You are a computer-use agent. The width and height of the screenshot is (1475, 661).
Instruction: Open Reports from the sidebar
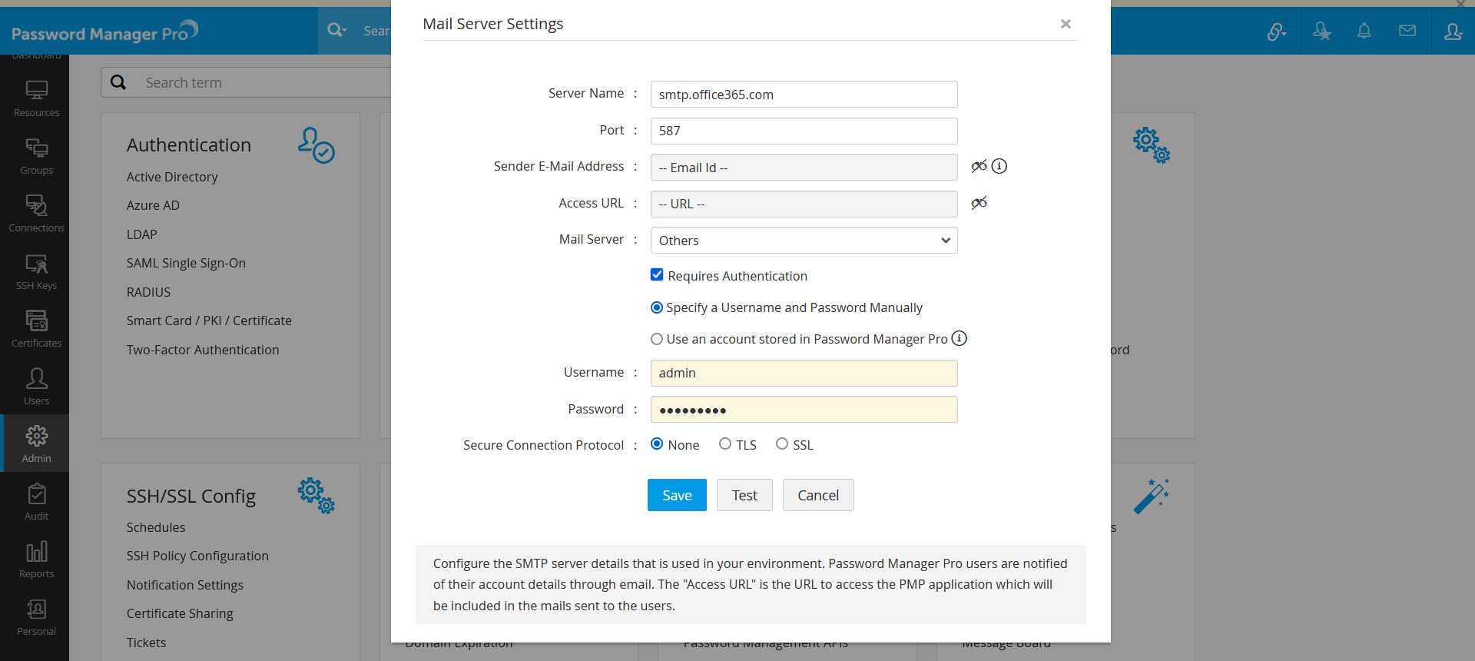point(36,559)
